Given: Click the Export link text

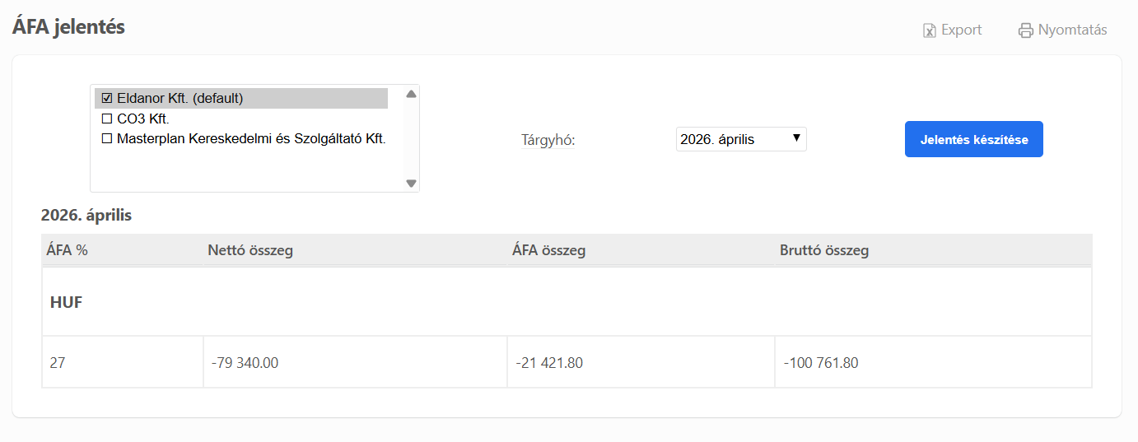Looking at the screenshot, I should pos(961,30).
